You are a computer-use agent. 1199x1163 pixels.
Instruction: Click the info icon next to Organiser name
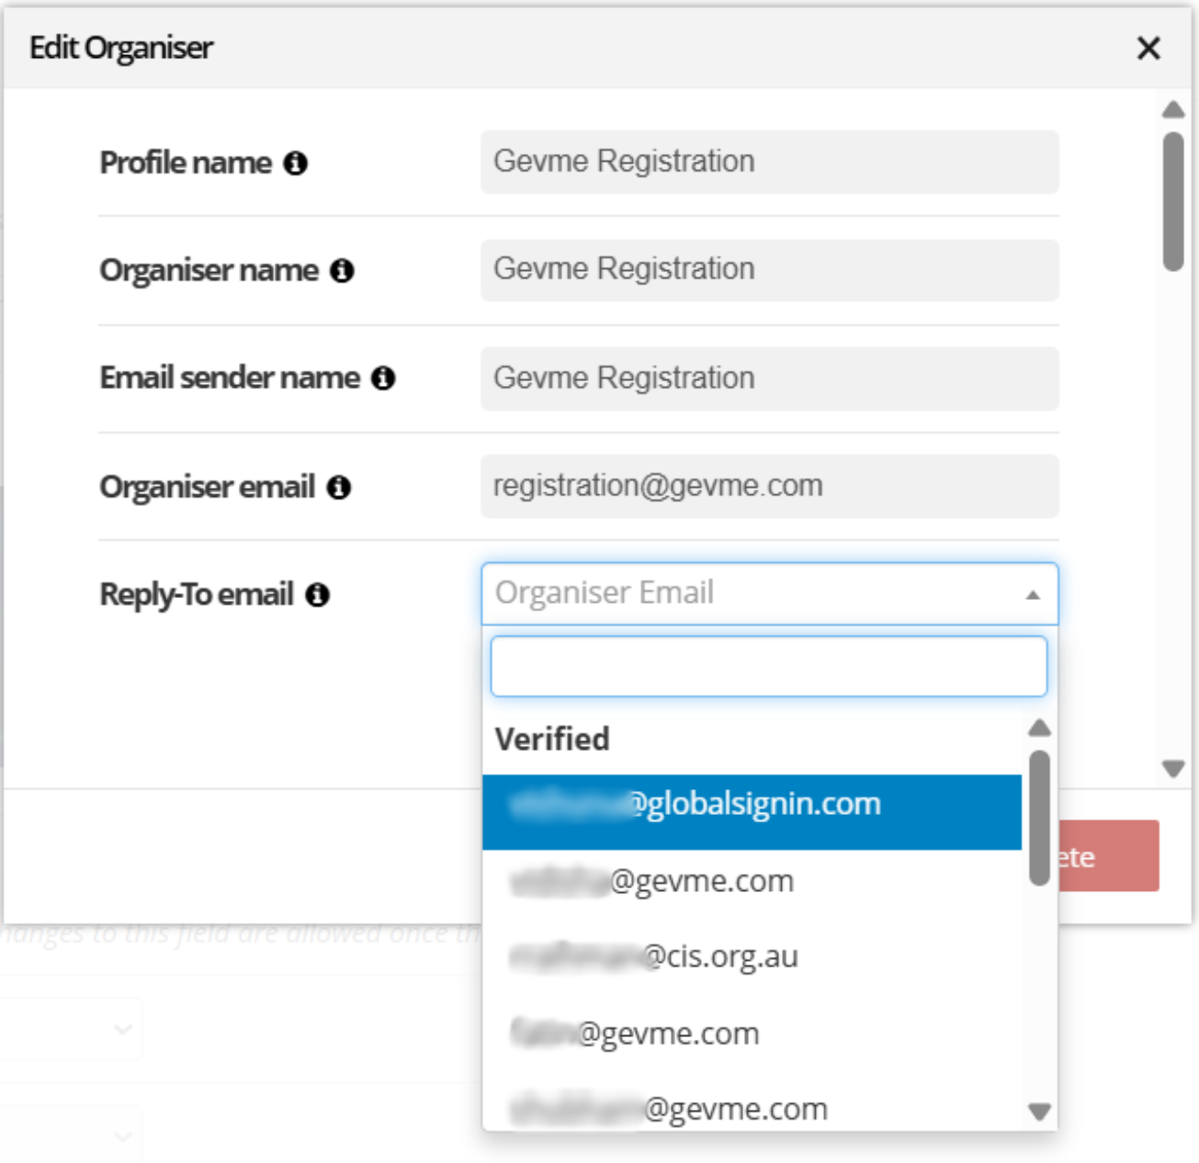342,271
